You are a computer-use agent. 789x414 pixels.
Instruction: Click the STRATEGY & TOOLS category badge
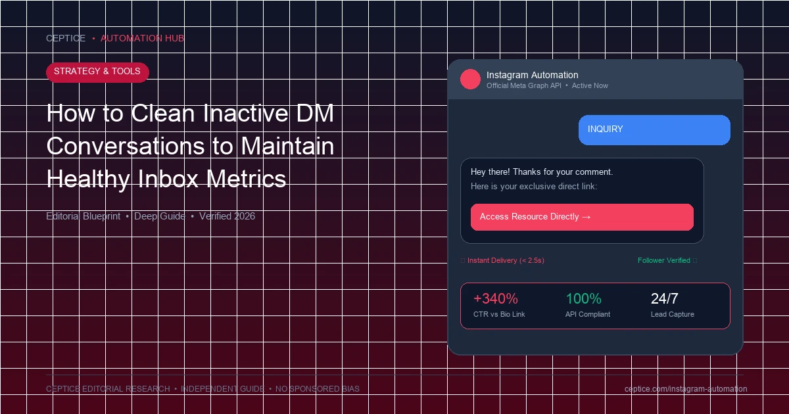click(x=97, y=72)
